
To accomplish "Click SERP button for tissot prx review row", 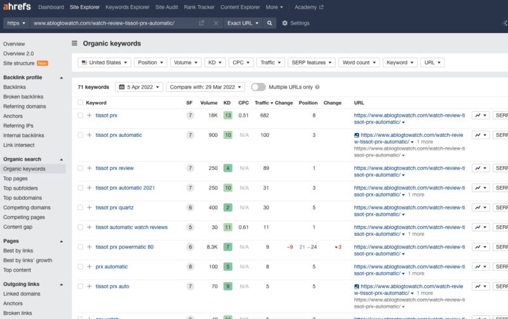I will click(500, 168).
